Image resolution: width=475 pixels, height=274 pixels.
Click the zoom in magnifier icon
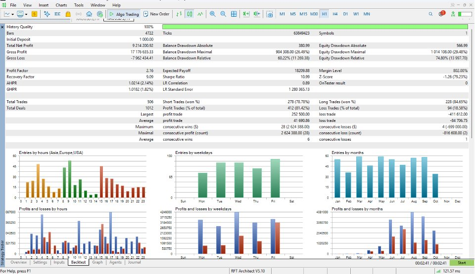pyautogui.click(x=213, y=14)
